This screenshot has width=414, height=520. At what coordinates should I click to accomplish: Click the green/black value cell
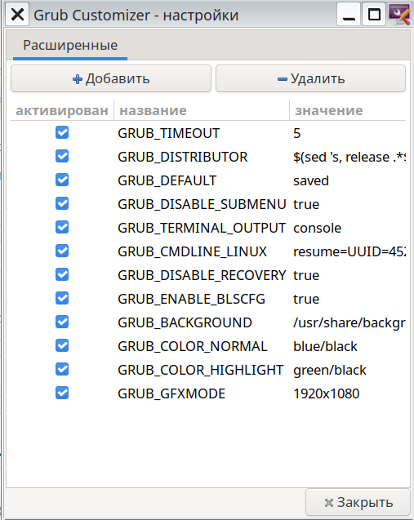330,370
